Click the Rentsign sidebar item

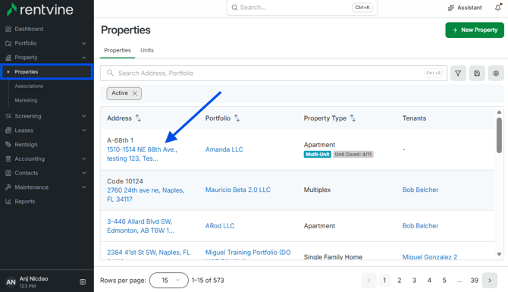click(26, 145)
